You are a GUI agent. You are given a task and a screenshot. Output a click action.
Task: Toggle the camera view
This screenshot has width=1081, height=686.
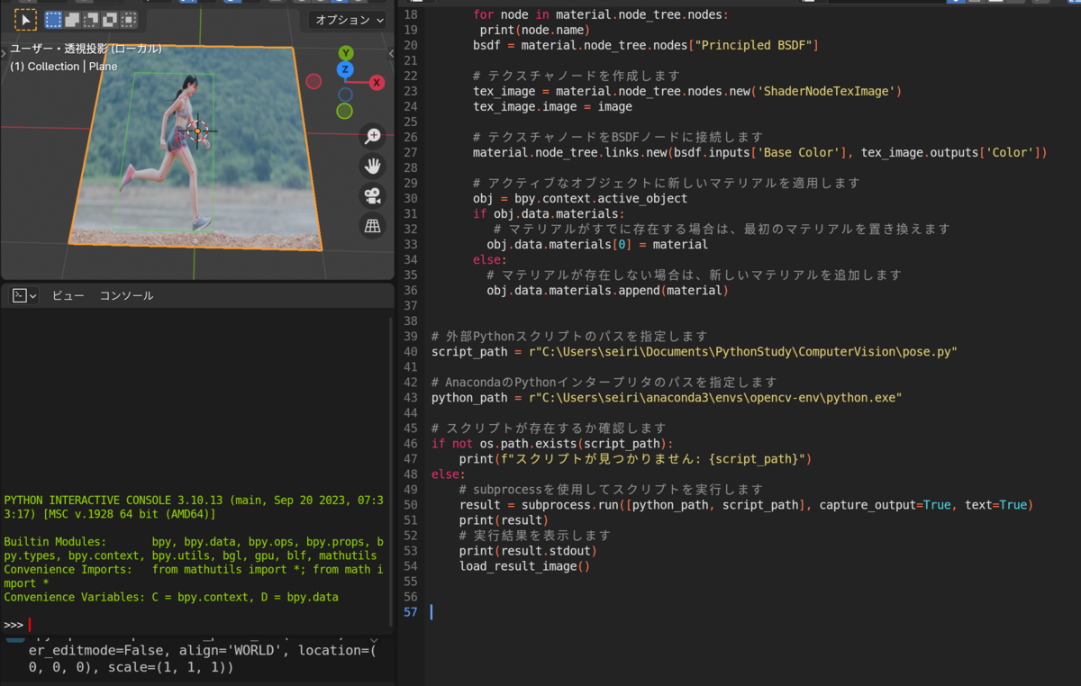(x=372, y=195)
